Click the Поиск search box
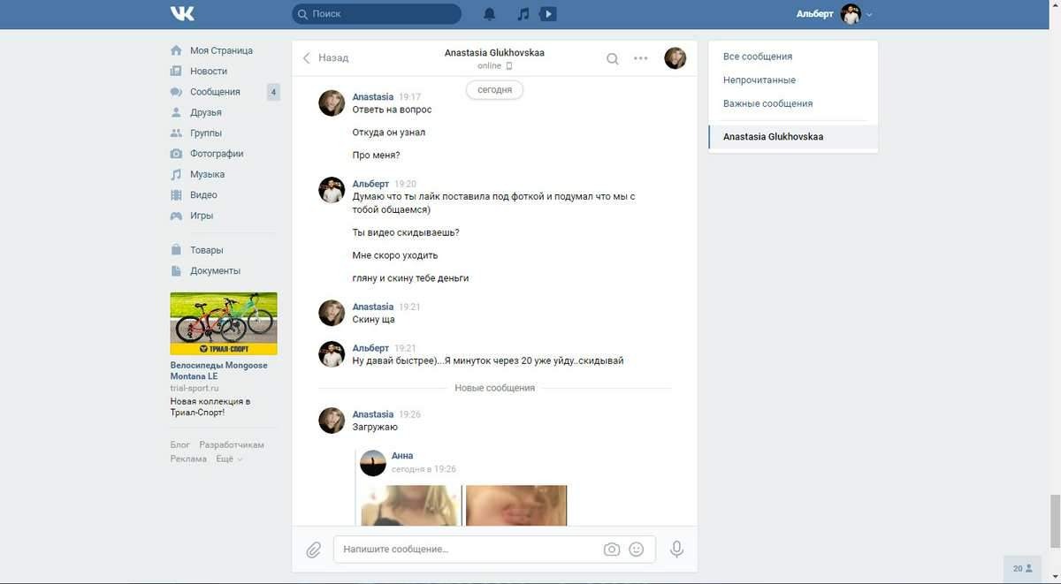This screenshot has width=1061, height=584. [x=377, y=14]
